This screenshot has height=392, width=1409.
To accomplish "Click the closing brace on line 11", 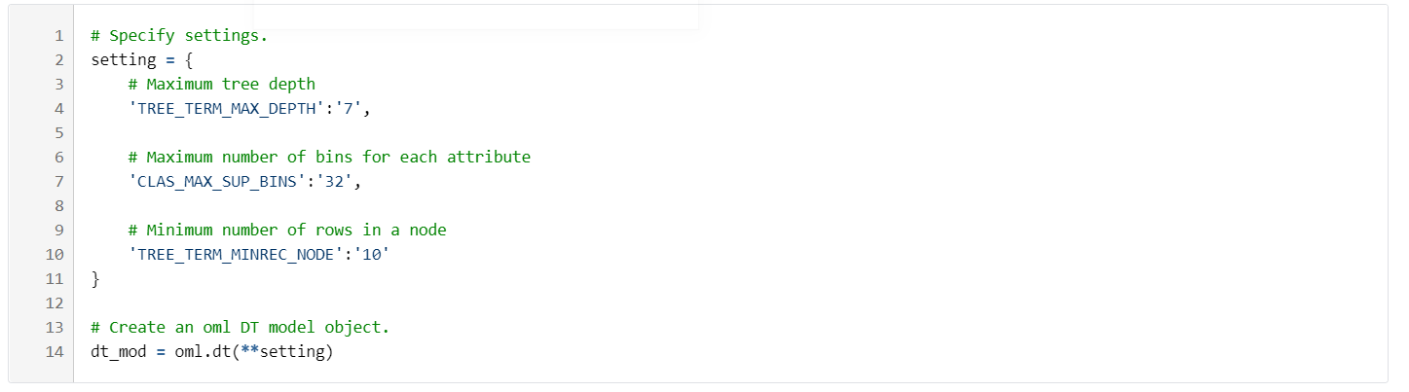I will click(x=95, y=279).
